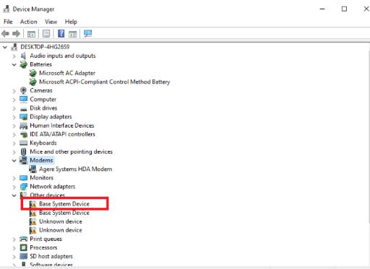370x269 pixels.
Task: Collapse the Other devices category
Action: pyautogui.click(x=14, y=195)
